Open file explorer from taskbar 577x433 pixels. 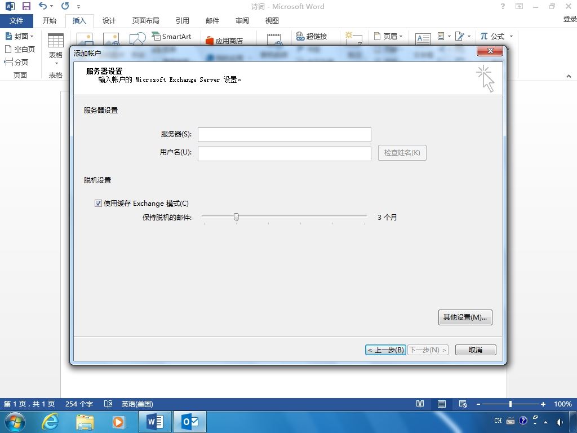(x=85, y=422)
